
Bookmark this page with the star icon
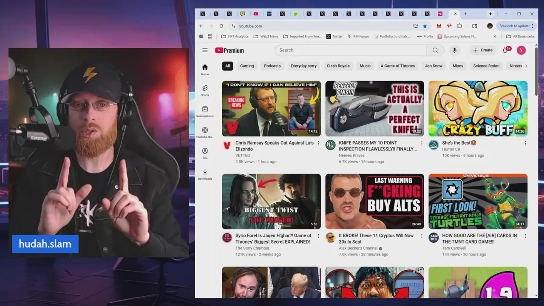point(425,26)
